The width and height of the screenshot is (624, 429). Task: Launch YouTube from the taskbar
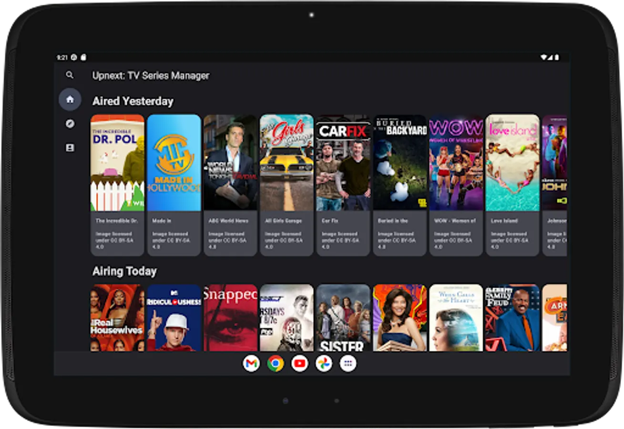pyautogui.click(x=300, y=364)
